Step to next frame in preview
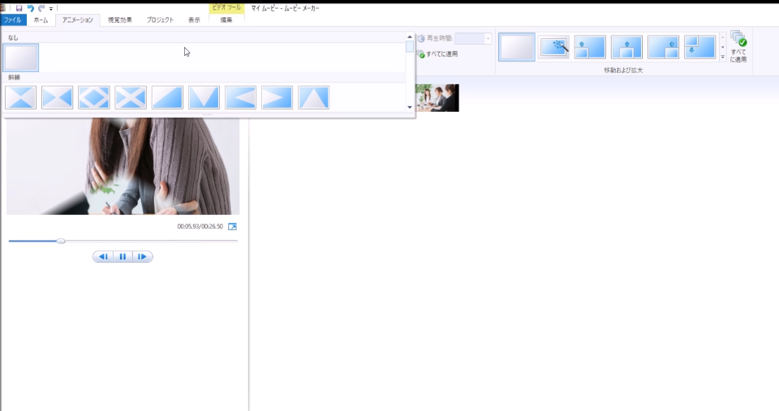 (142, 257)
